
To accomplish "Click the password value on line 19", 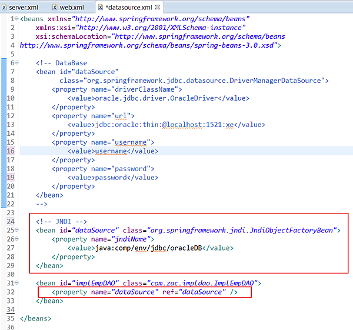I will click(x=111, y=178).
